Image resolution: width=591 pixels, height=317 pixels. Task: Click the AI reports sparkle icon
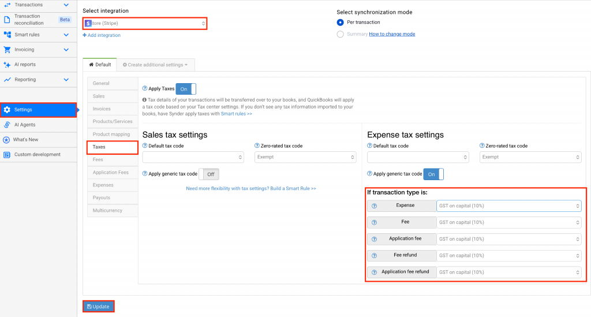[7, 65]
